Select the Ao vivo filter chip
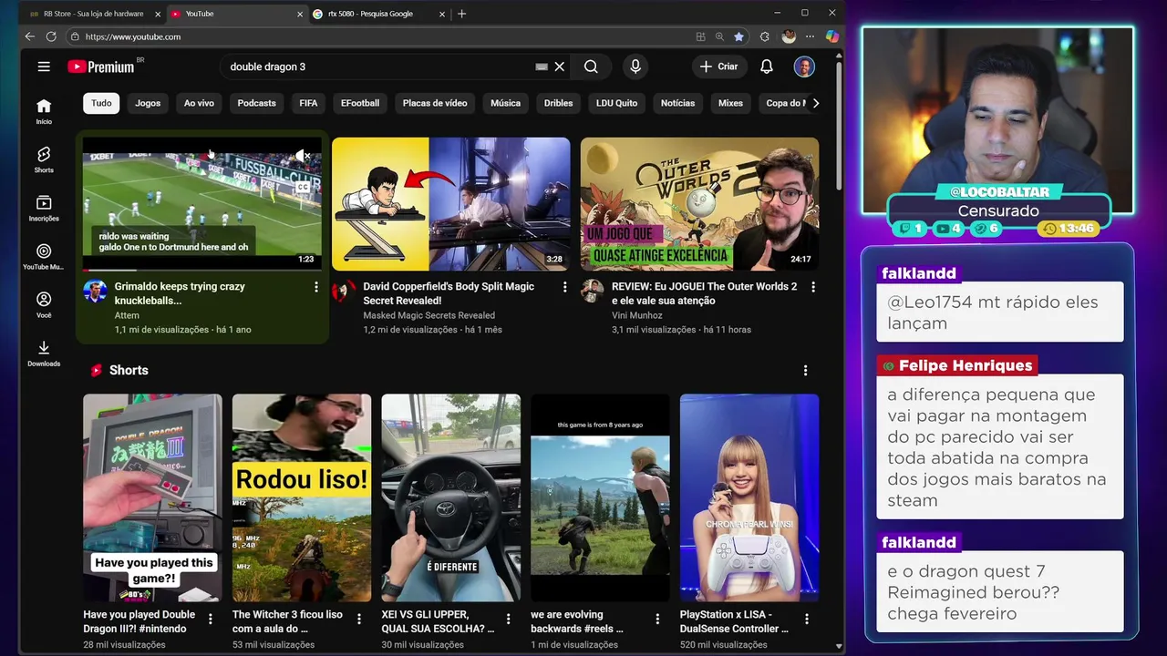The height and width of the screenshot is (656, 1167). coord(199,103)
